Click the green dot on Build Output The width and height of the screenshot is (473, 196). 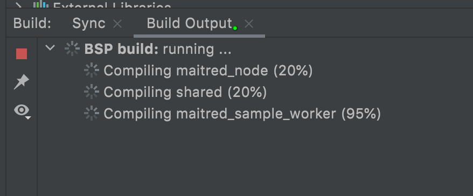point(235,28)
